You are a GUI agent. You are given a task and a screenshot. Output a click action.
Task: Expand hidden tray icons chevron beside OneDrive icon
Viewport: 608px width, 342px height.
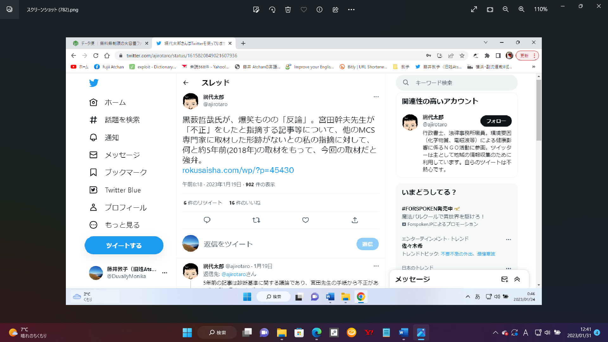coord(495,332)
